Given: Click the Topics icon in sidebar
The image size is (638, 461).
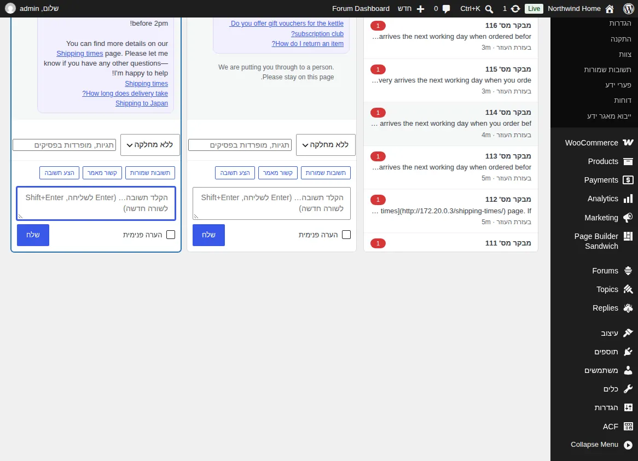Looking at the screenshot, I should coord(628,289).
